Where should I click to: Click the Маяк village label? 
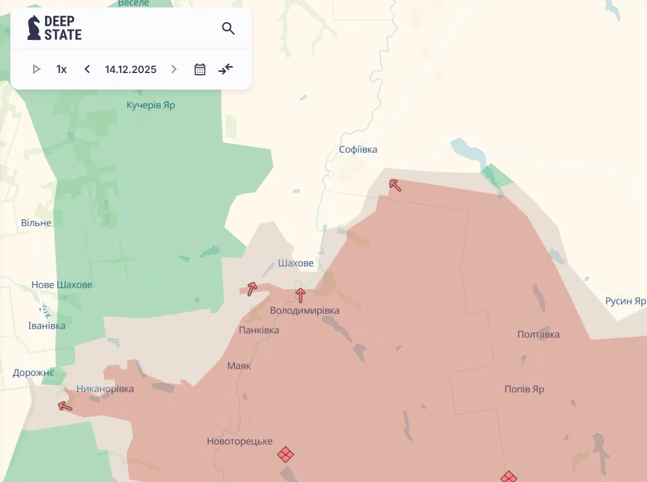238,366
